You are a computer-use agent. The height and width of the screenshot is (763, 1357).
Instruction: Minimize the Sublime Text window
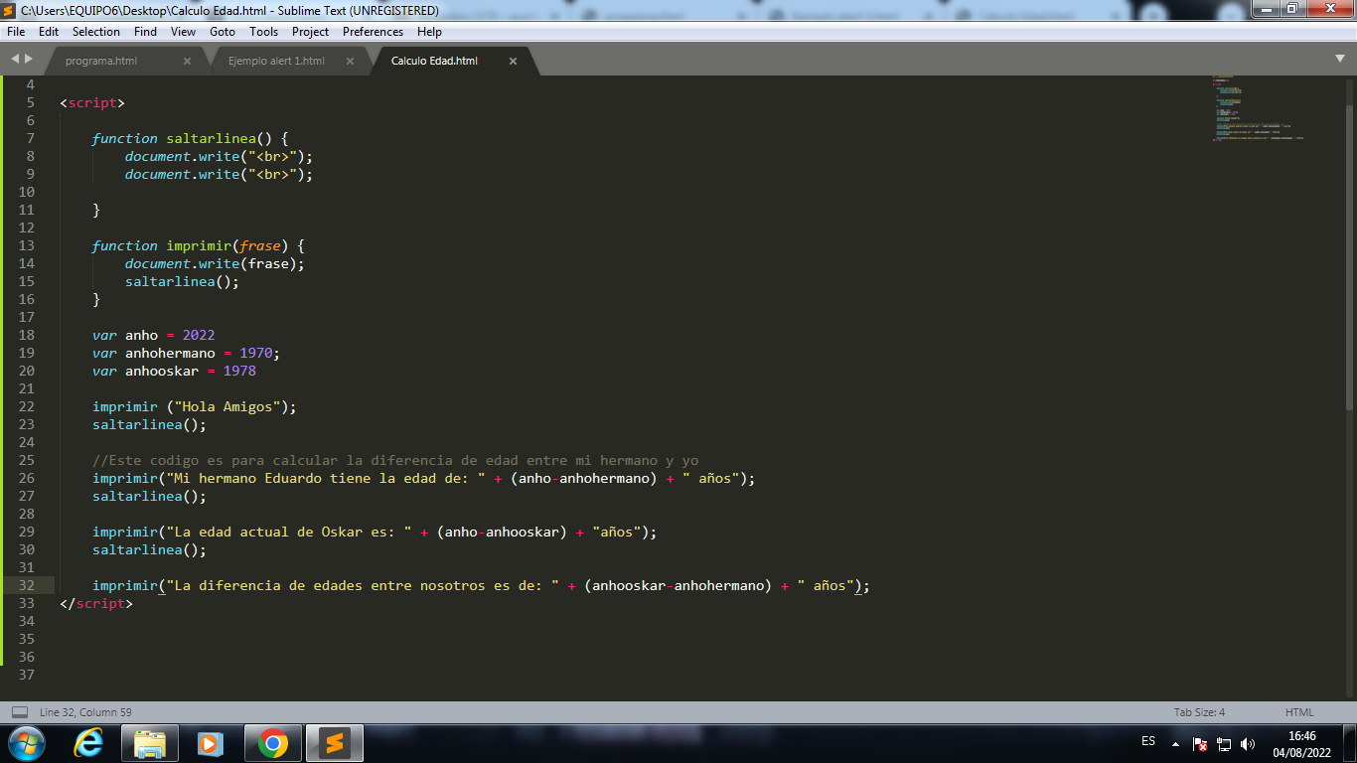click(x=1266, y=9)
